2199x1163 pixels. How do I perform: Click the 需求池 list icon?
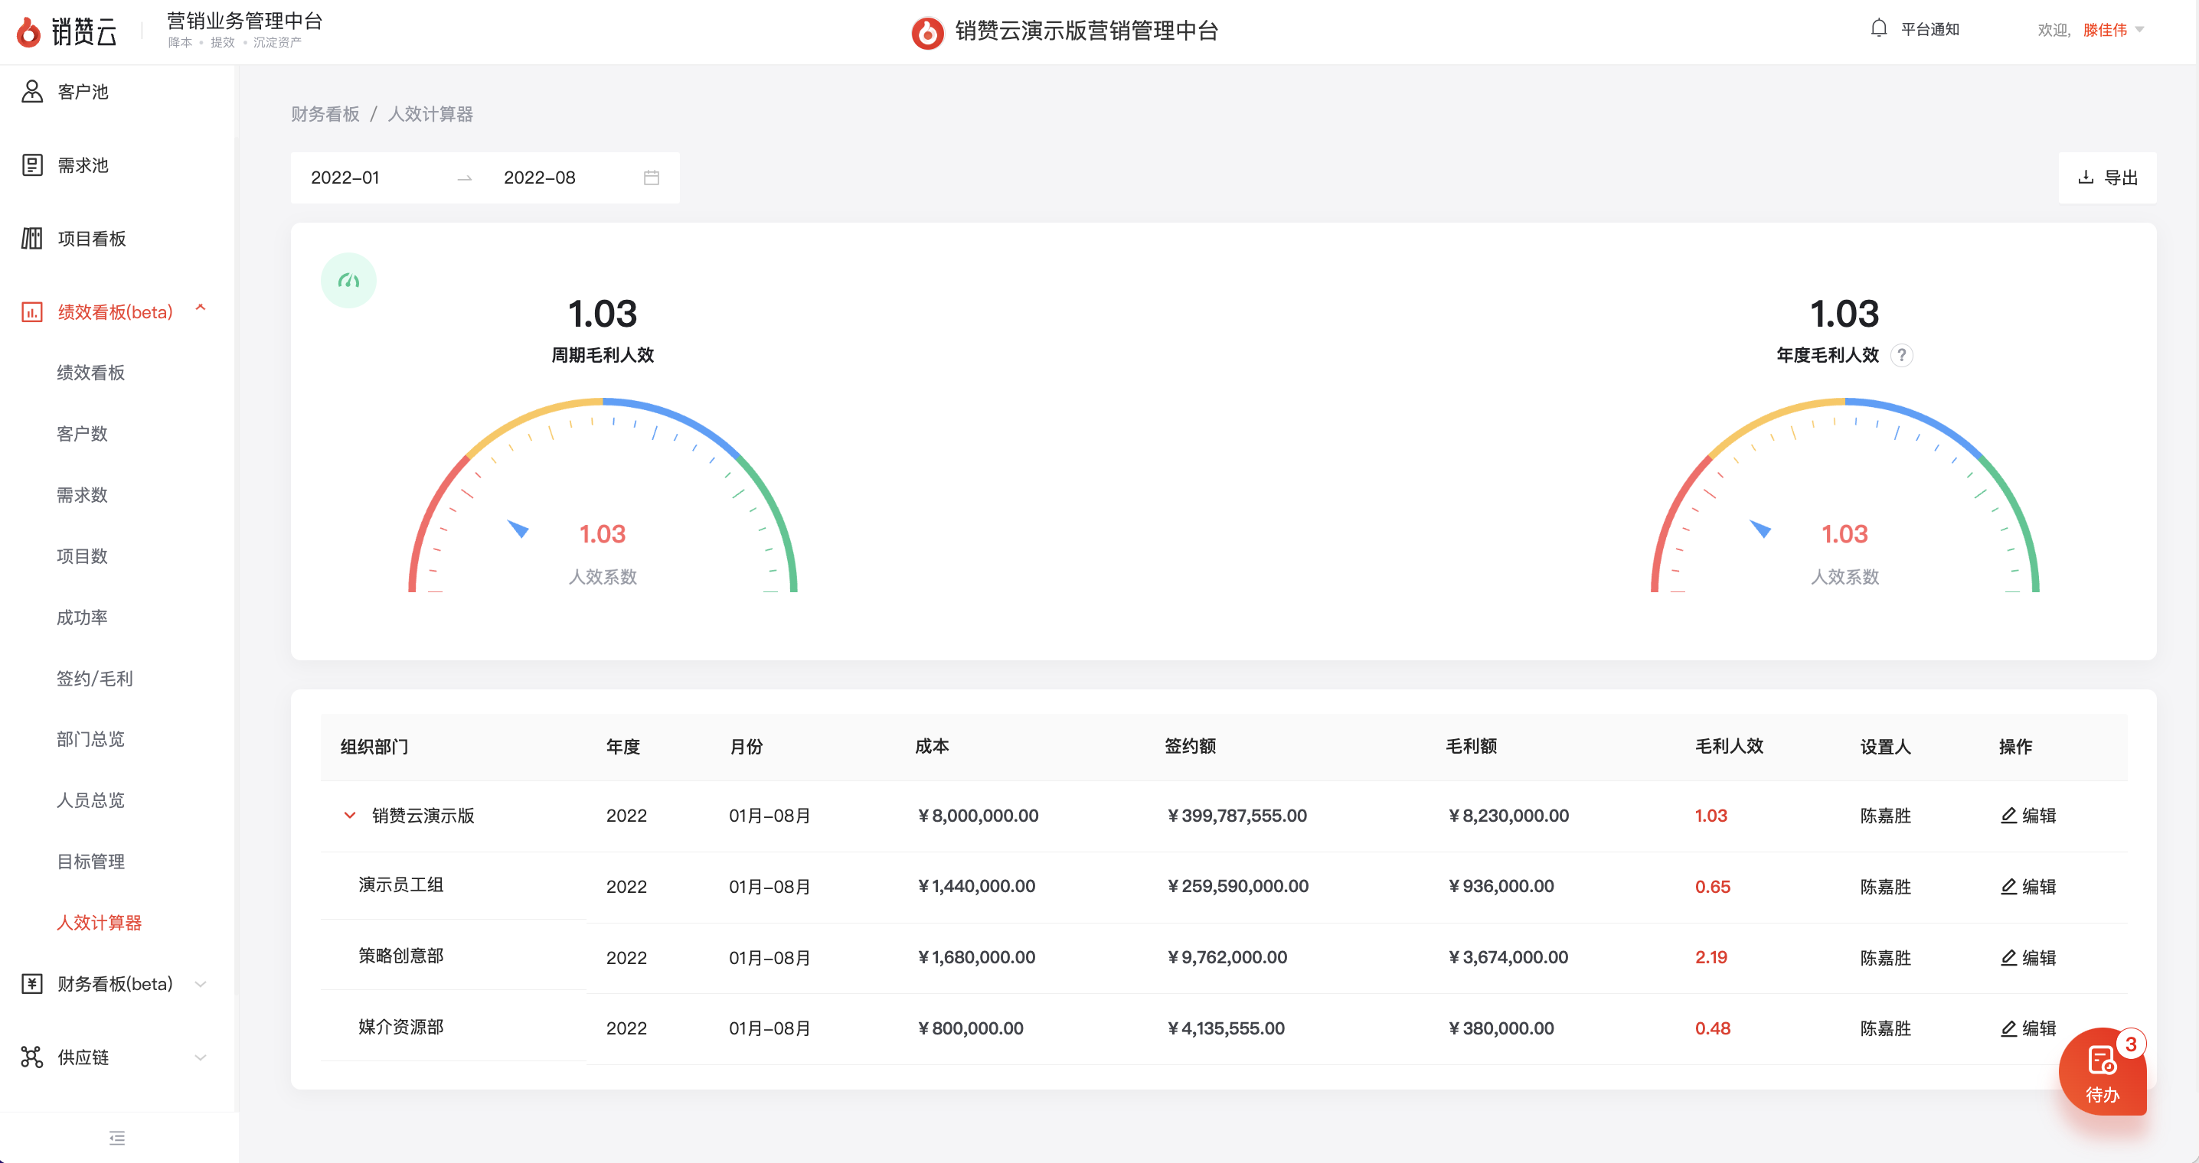pyautogui.click(x=31, y=165)
